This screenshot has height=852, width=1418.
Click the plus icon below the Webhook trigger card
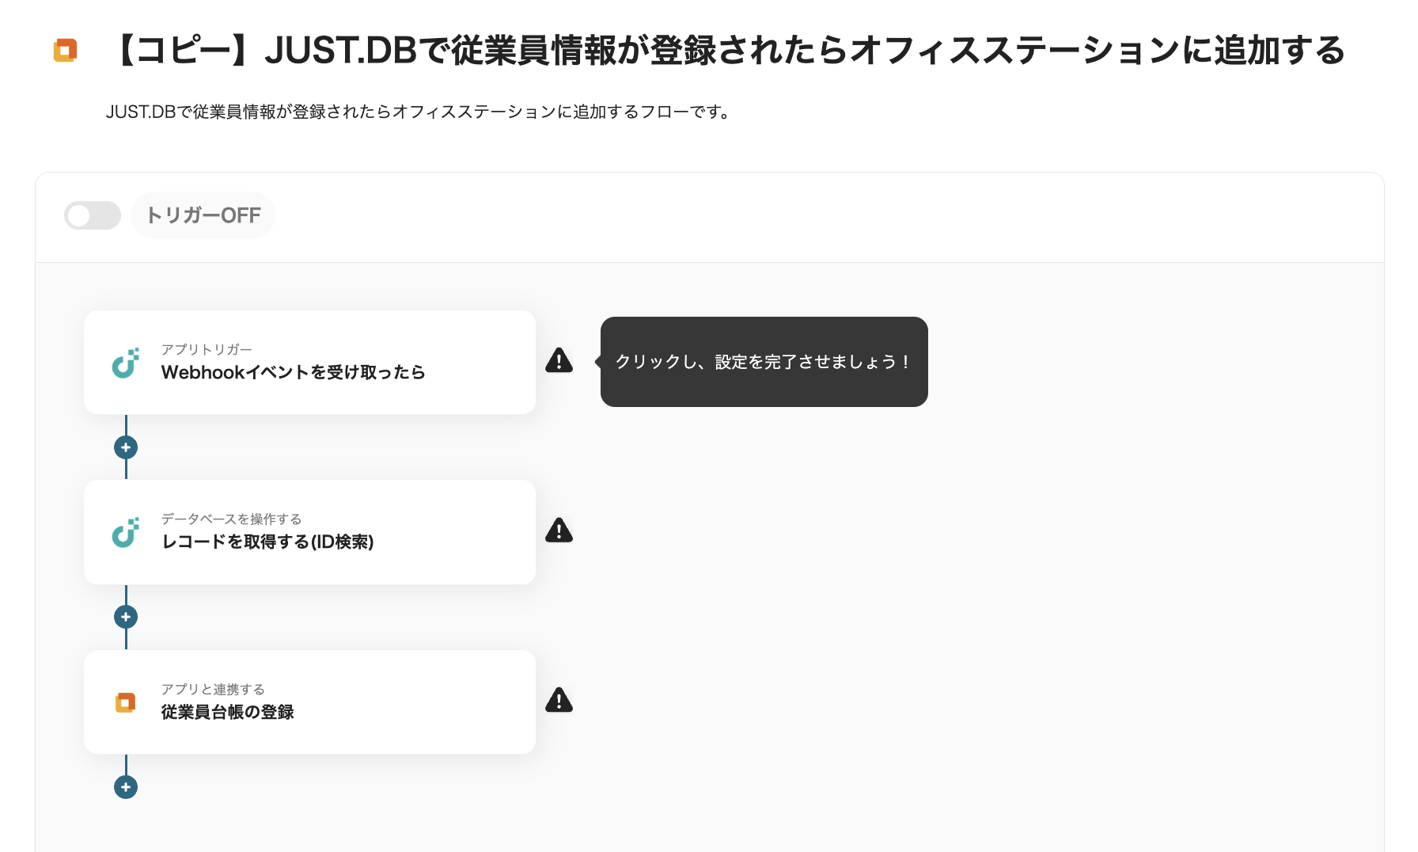click(x=125, y=447)
